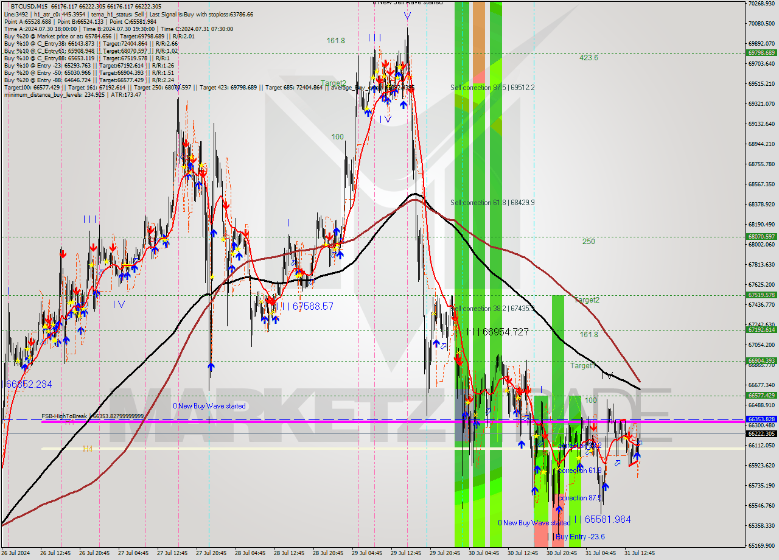Click the '26 Jul 2024' time axis label
Viewport: 779px width, 560px height.
click(16, 553)
